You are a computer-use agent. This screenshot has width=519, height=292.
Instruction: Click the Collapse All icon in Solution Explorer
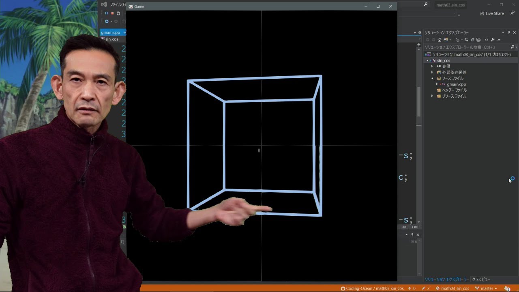click(472, 40)
